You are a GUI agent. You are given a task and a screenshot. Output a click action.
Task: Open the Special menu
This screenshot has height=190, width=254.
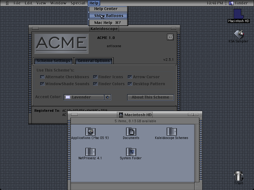click(78, 3)
